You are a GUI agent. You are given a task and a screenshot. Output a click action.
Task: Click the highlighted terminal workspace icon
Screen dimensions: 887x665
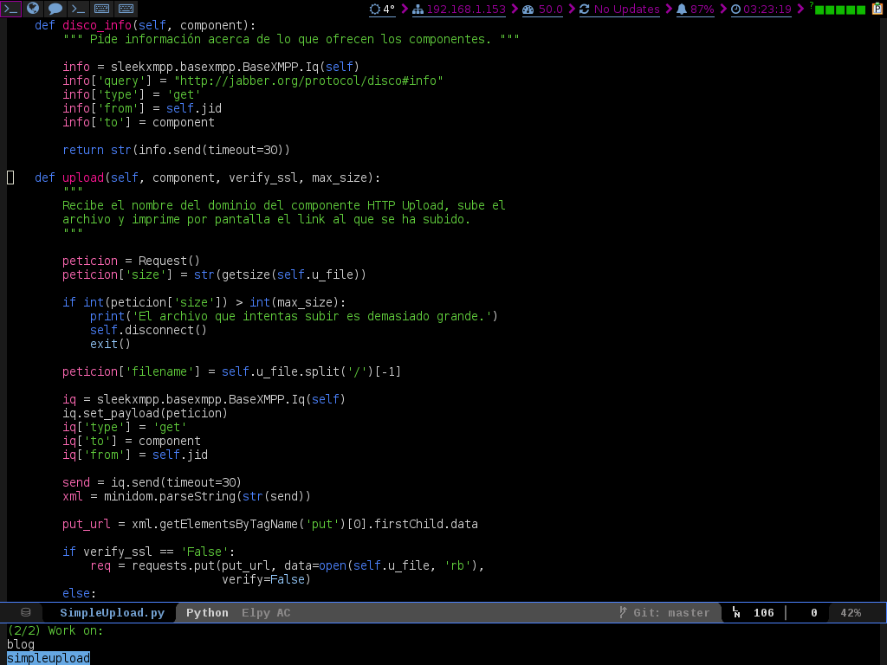point(10,9)
